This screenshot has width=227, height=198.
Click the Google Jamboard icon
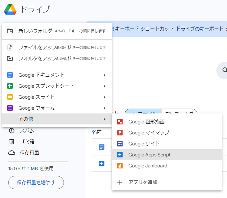click(x=120, y=166)
